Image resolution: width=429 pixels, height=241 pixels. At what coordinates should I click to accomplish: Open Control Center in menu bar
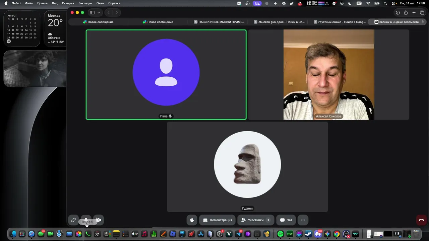coord(394,3)
